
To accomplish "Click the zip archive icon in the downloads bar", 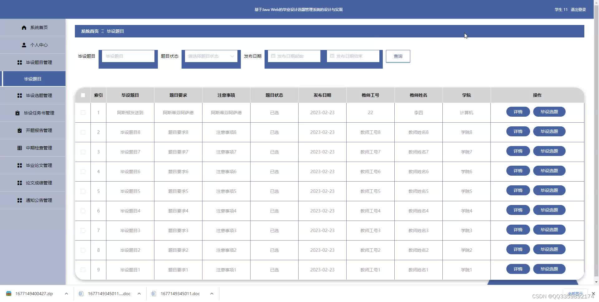I will point(9,294).
